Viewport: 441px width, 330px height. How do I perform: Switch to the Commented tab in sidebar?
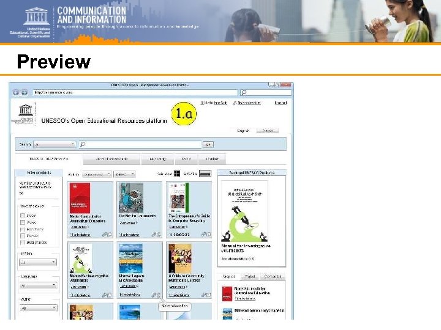[x=273, y=277]
